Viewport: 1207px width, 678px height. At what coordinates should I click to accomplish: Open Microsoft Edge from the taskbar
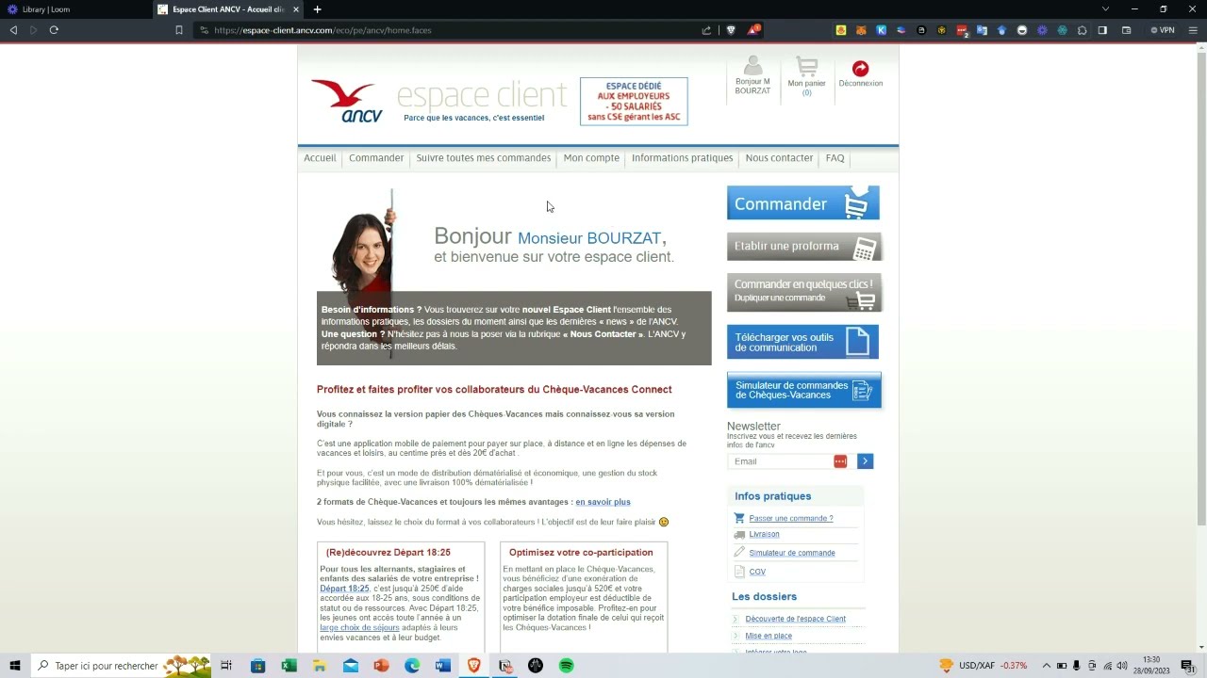tap(412, 666)
